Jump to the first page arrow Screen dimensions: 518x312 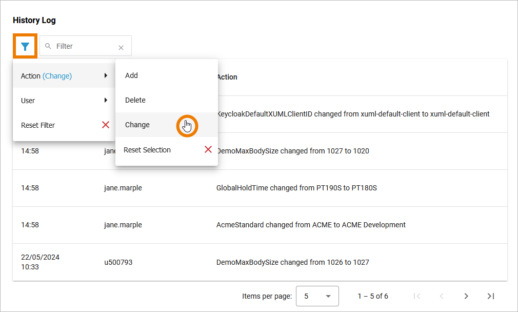tap(417, 296)
